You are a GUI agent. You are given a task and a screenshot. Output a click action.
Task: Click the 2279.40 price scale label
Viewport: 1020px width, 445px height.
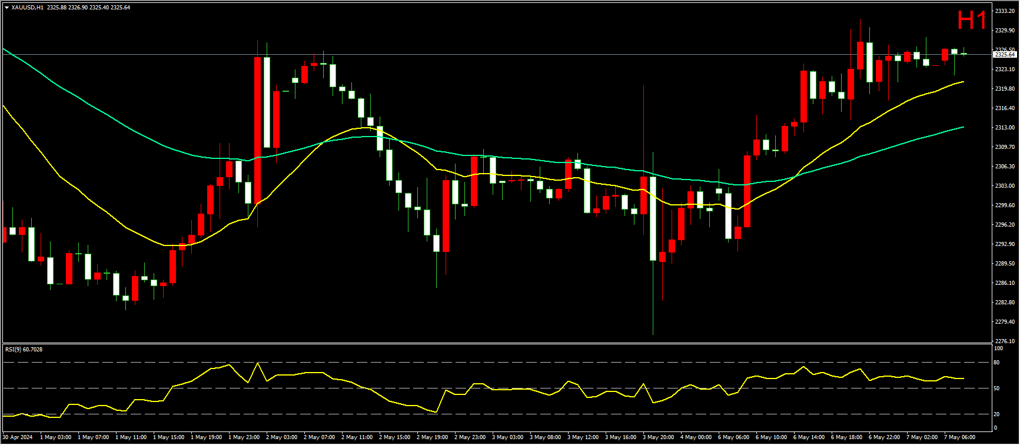click(x=1005, y=322)
